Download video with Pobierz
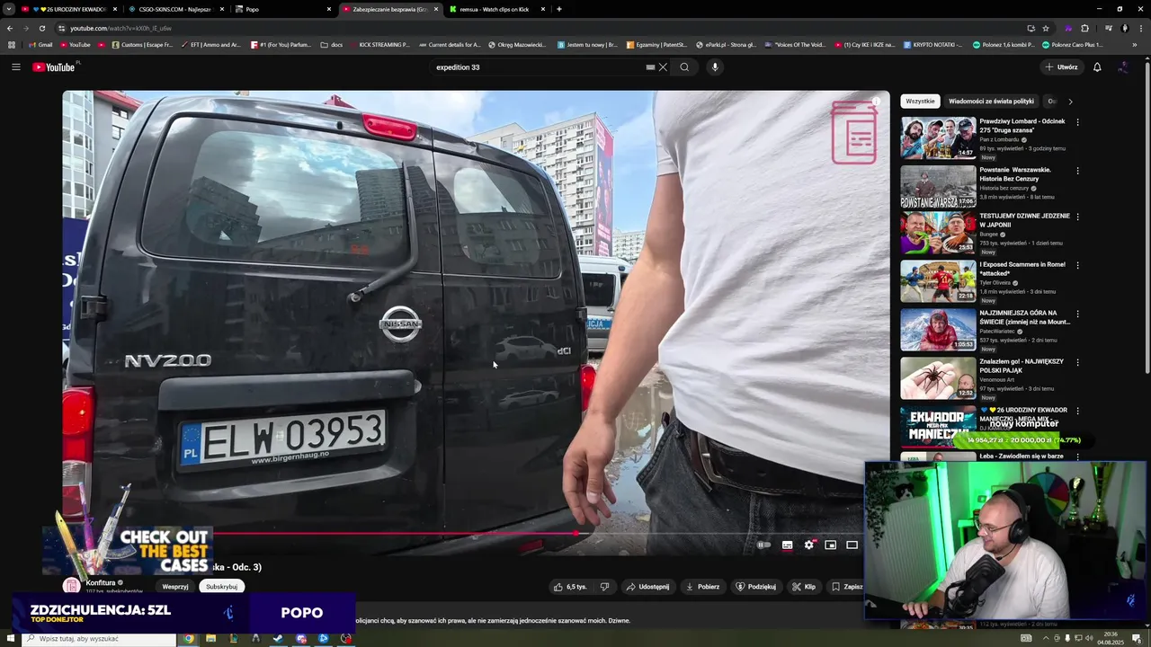This screenshot has height=647, width=1151. 702,587
